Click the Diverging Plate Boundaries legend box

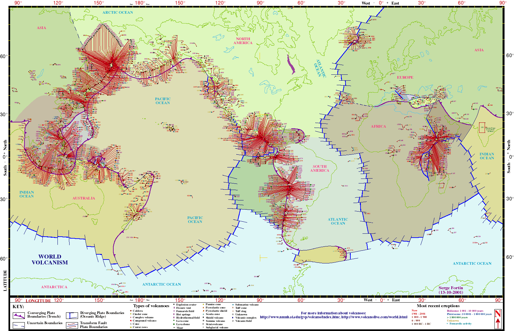72,315
